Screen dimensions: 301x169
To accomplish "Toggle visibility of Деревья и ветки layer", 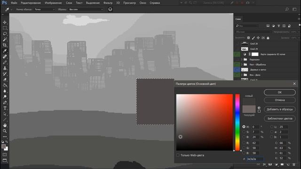I will click(x=237, y=70).
